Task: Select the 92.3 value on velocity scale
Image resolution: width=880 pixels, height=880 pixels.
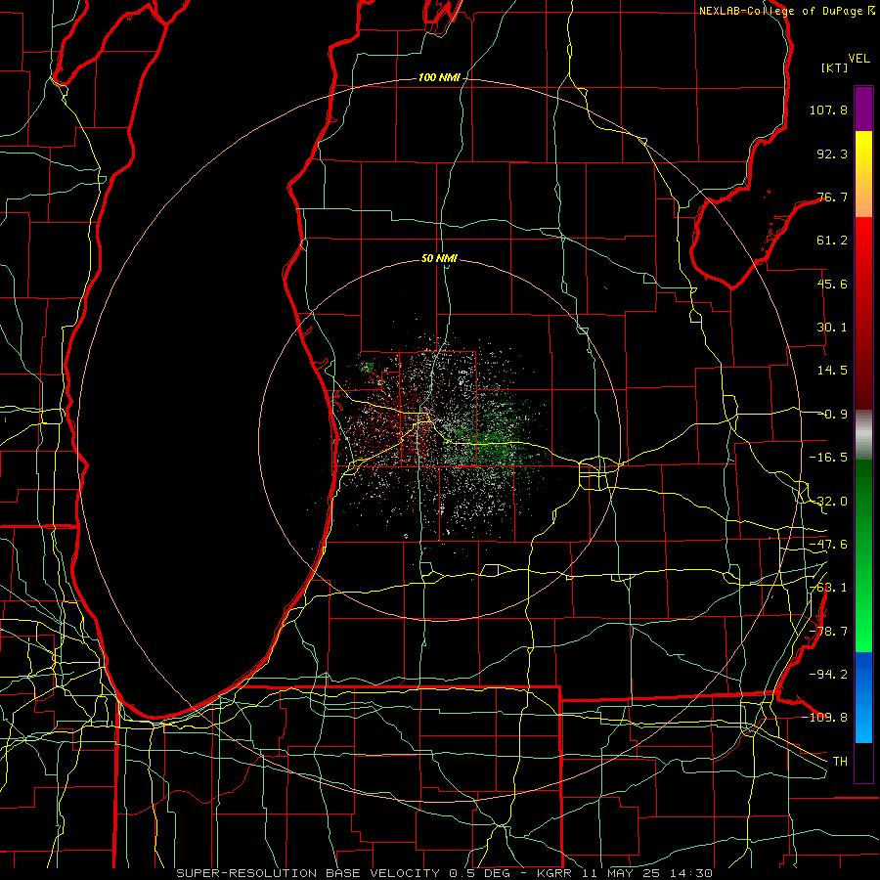Action: (832, 154)
